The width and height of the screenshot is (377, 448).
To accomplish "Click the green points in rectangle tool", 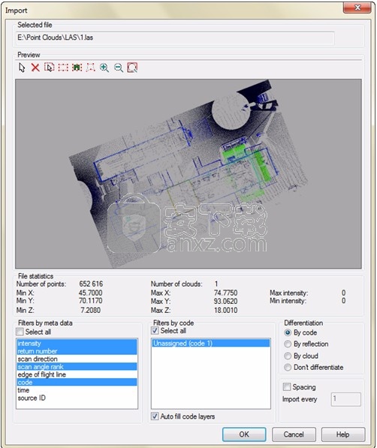I will pyautogui.click(x=77, y=68).
